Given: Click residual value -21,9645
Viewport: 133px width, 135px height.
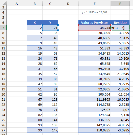Looking at the screenshot, I should (x=120, y=74).
